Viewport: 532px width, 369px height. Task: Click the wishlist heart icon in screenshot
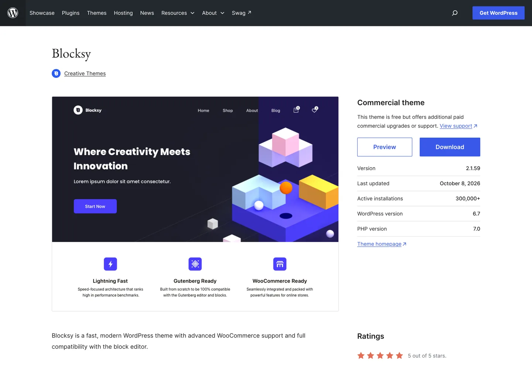coord(315,110)
